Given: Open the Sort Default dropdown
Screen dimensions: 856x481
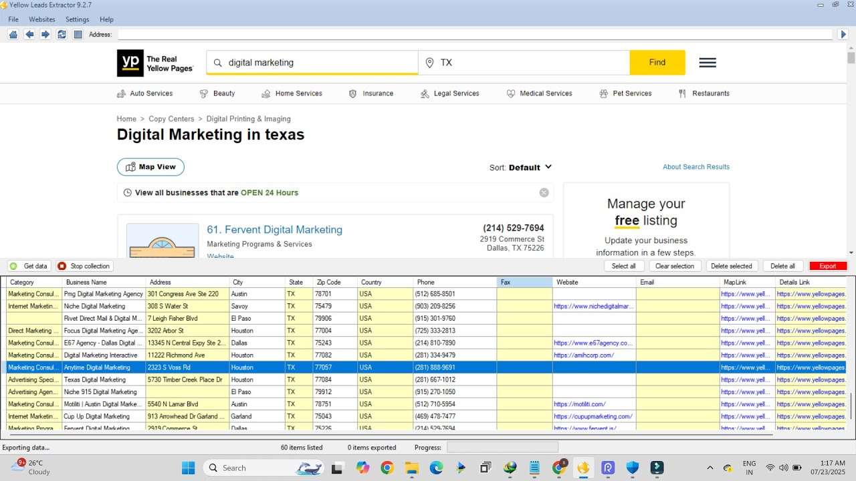Looking at the screenshot, I should (x=521, y=167).
